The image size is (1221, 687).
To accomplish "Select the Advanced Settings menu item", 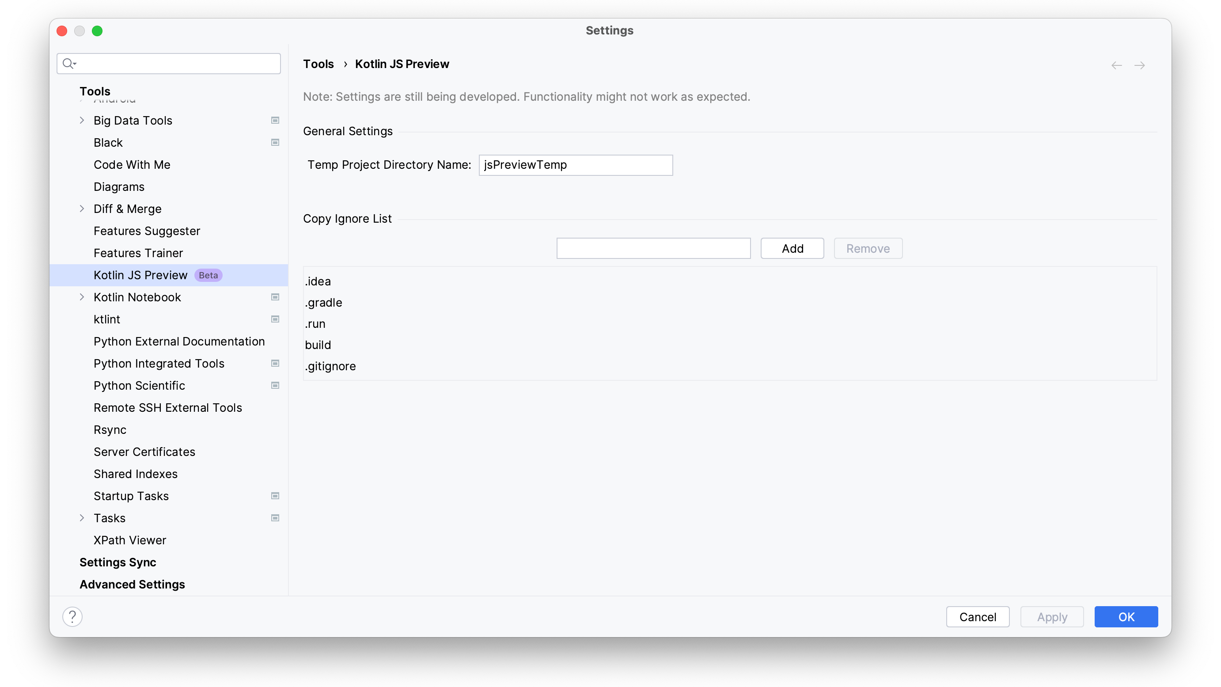I will click(133, 584).
